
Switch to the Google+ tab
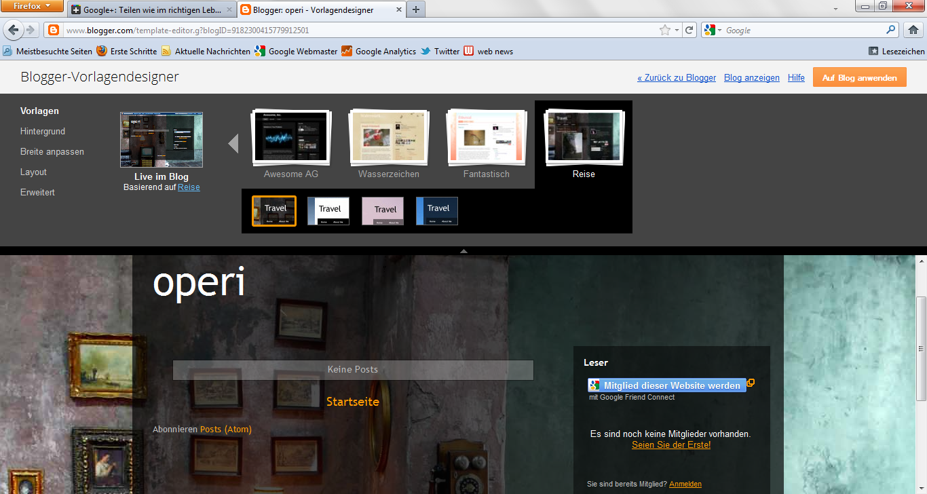click(151, 10)
